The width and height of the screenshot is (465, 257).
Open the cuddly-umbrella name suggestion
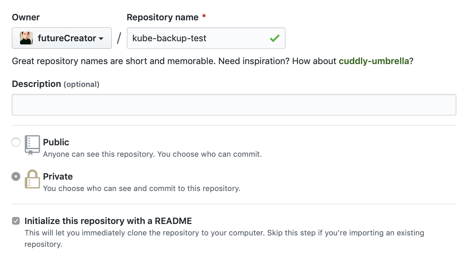pyautogui.click(x=374, y=61)
